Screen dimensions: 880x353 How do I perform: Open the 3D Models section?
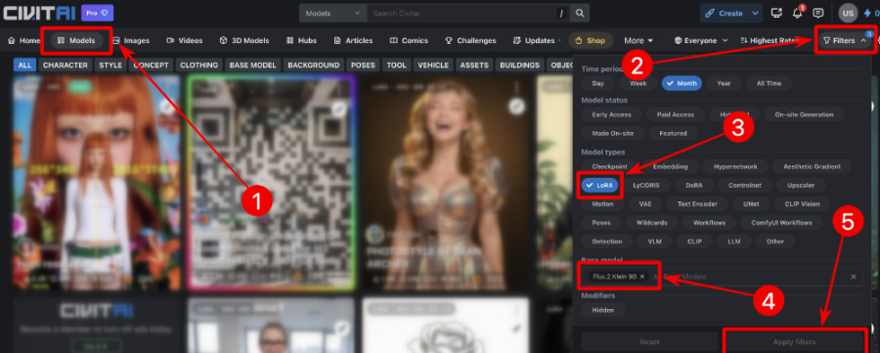[x=244, y=40]
